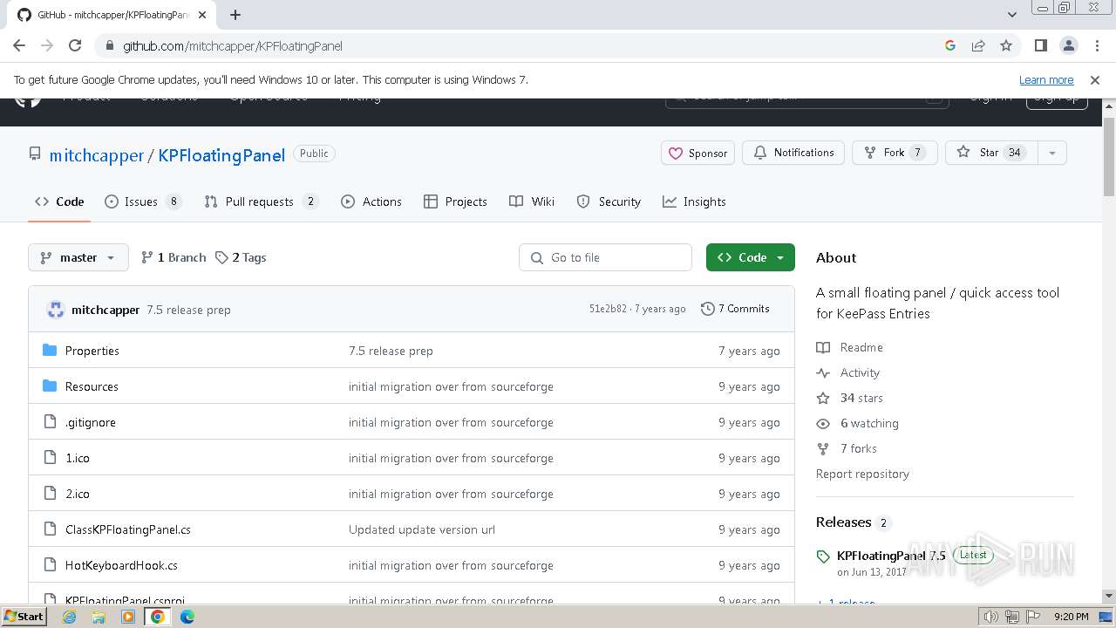
Task: Open the Chrome profile avatar
Action: [1068, 45]
